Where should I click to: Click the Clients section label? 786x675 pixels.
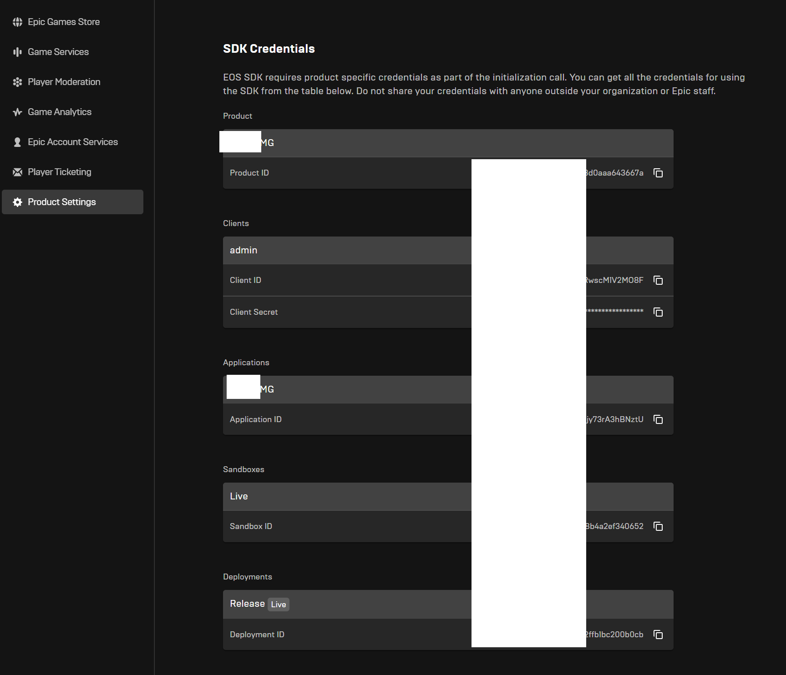tap(236, 223)
